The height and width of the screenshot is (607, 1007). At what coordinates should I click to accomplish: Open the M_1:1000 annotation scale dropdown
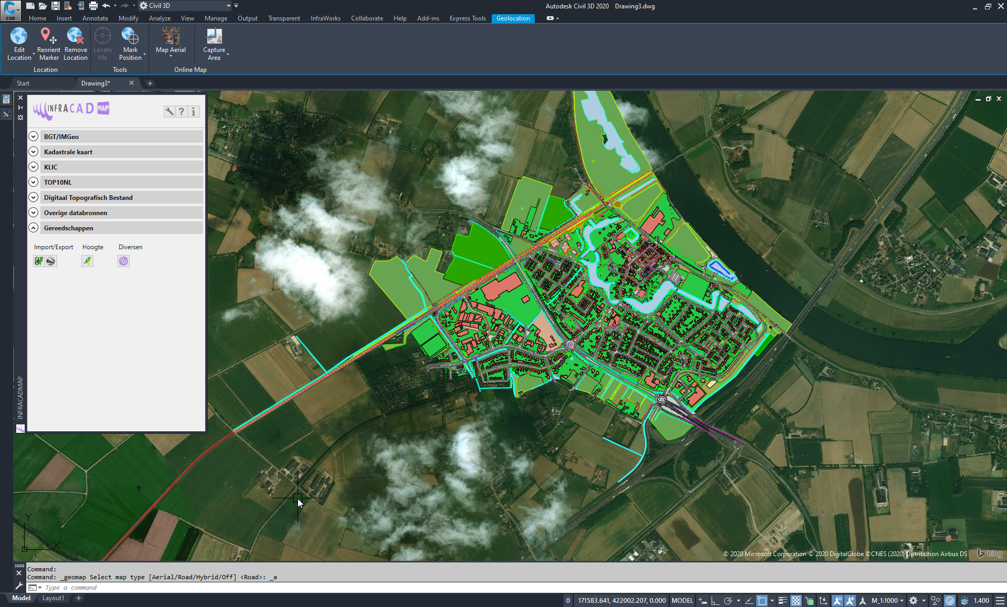pos(887,601)
